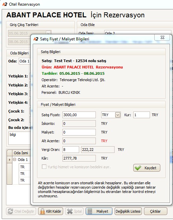Focus the Satış Fiyatı field 3000,00
The image size is (173, 220).
[x=79, y=115]
